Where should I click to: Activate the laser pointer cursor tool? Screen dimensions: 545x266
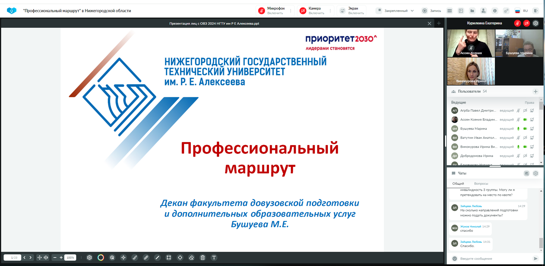click(x=112, y=258)
